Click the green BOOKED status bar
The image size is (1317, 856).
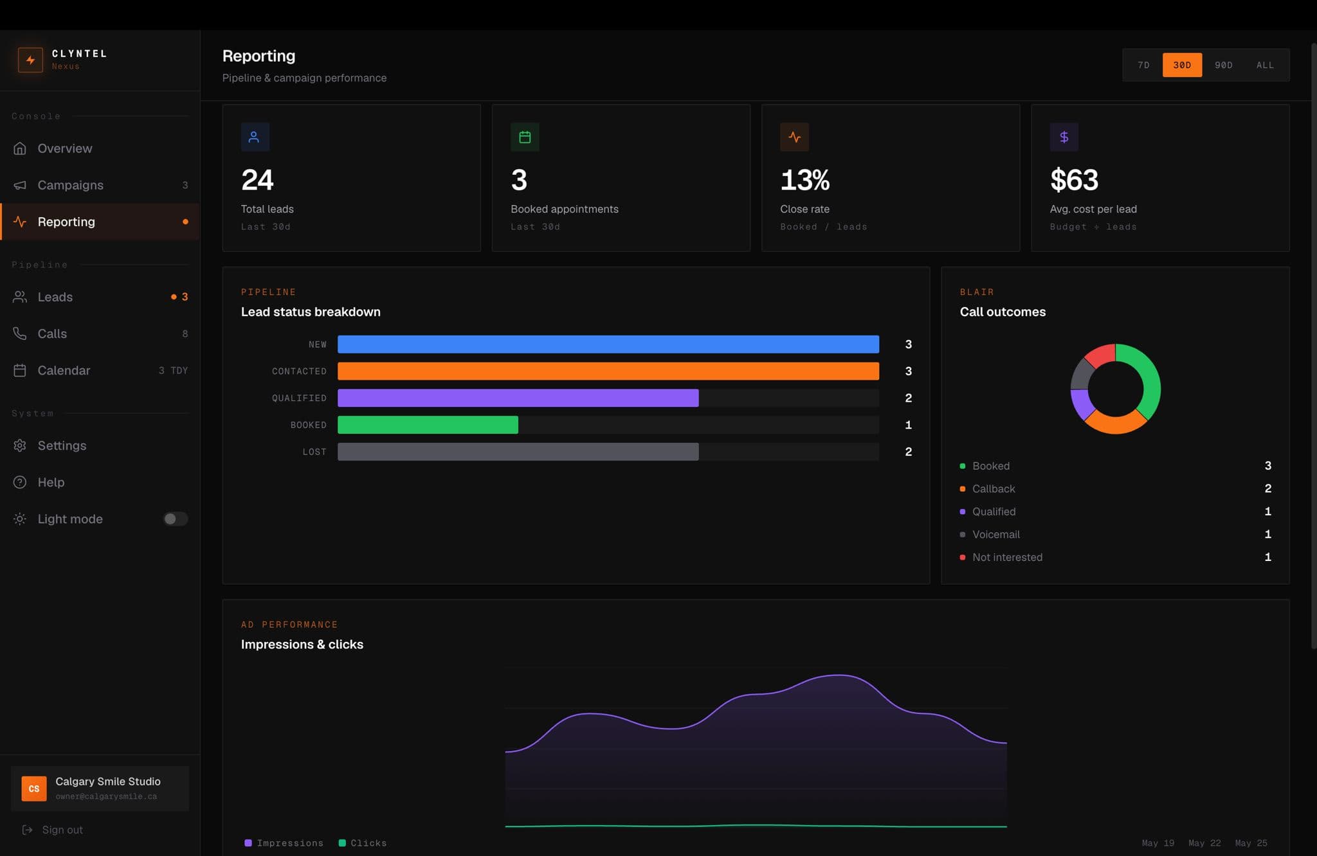click(x=428, y=425)
